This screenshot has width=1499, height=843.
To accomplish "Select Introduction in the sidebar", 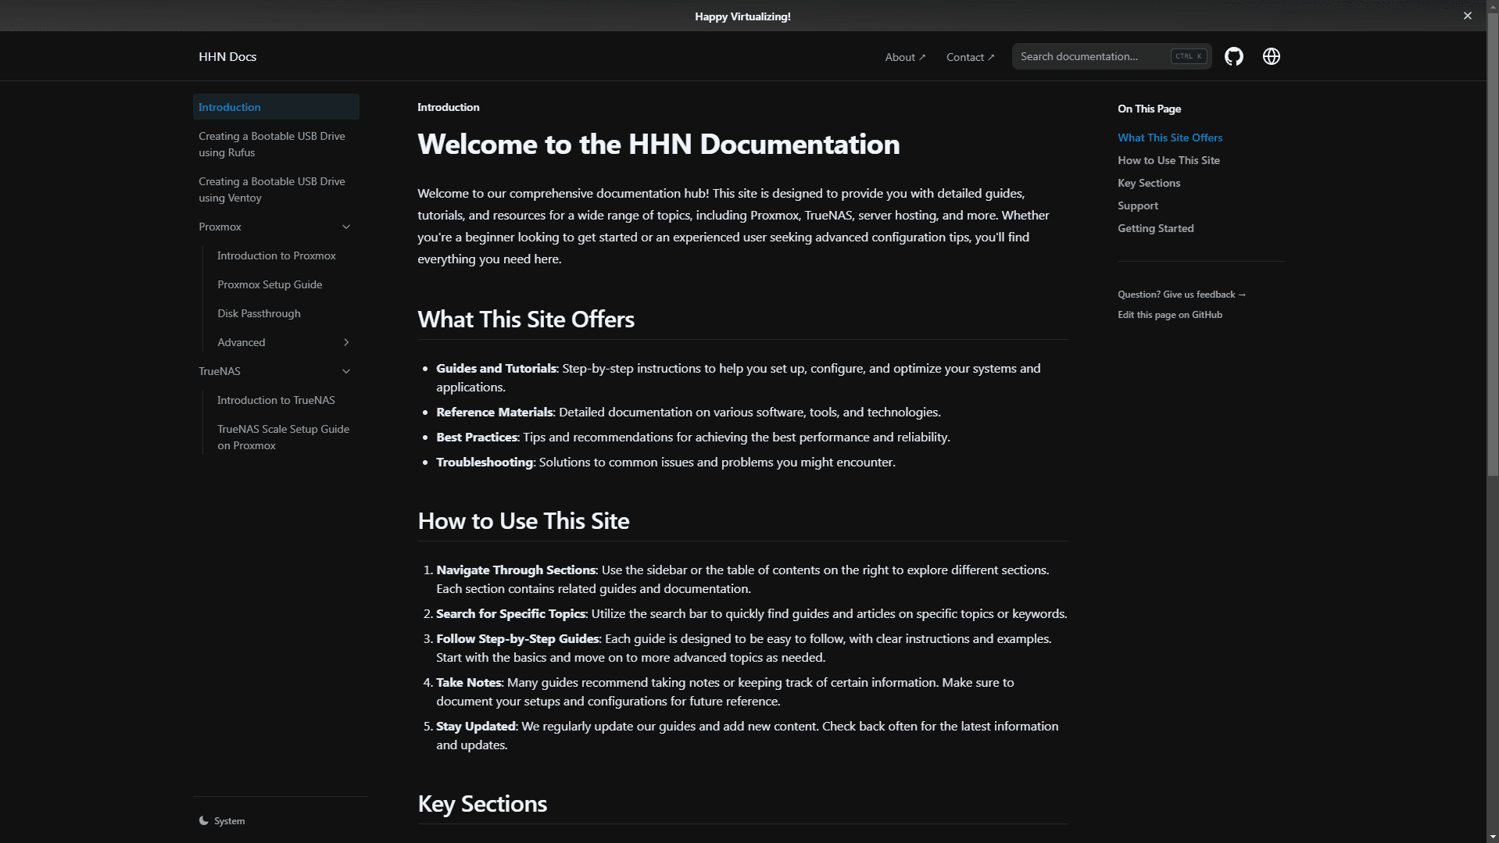I will pyautogui.click(x=229, y=107).
